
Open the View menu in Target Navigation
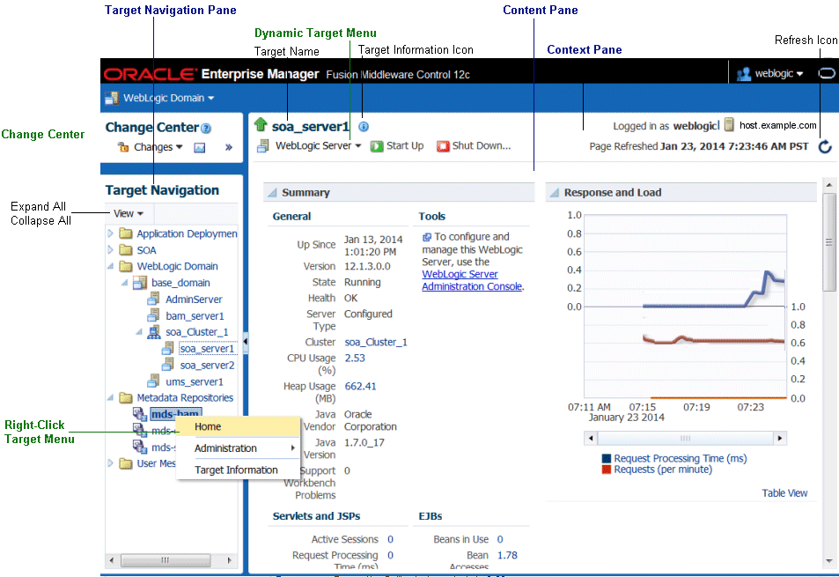pos(129,213)
